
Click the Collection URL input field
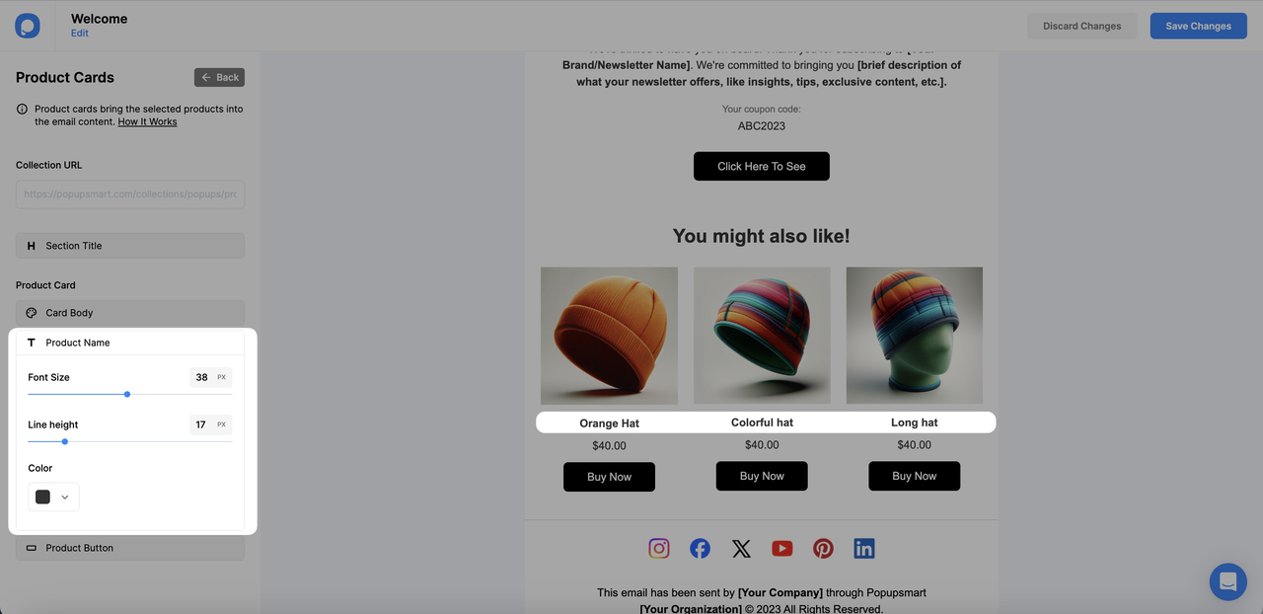130,194
